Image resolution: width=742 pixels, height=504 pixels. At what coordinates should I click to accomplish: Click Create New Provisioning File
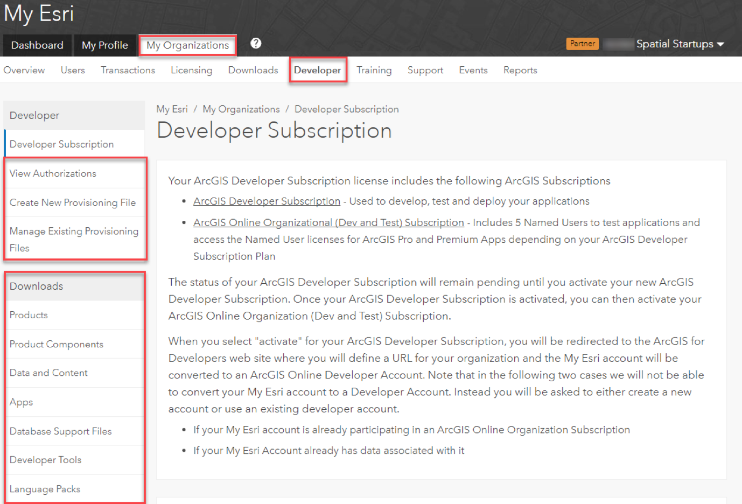pos(73,202)
